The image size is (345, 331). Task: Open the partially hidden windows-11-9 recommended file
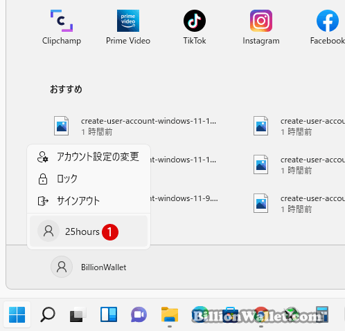point(184,198)
